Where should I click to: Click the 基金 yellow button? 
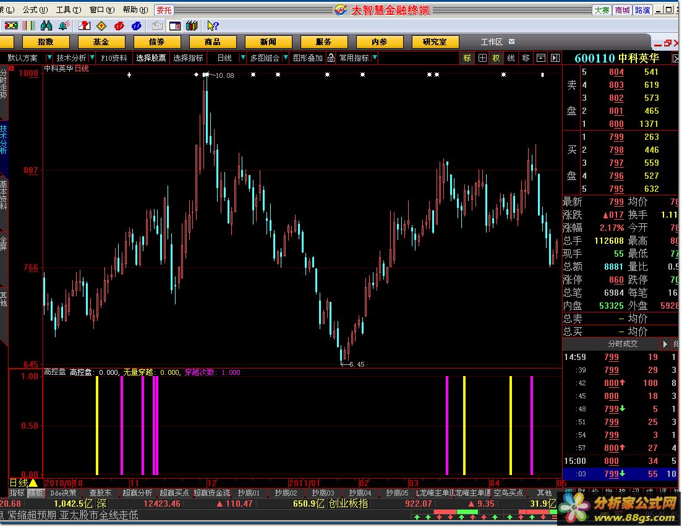[101, 42]
